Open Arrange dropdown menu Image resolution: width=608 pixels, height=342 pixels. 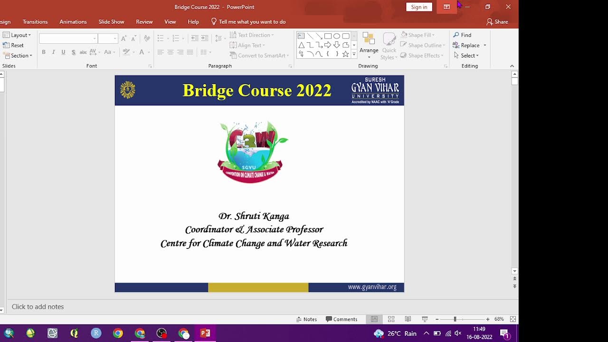pos(369,46)
